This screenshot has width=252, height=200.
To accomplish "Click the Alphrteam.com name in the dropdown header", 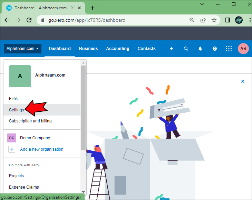I will 50,75.
